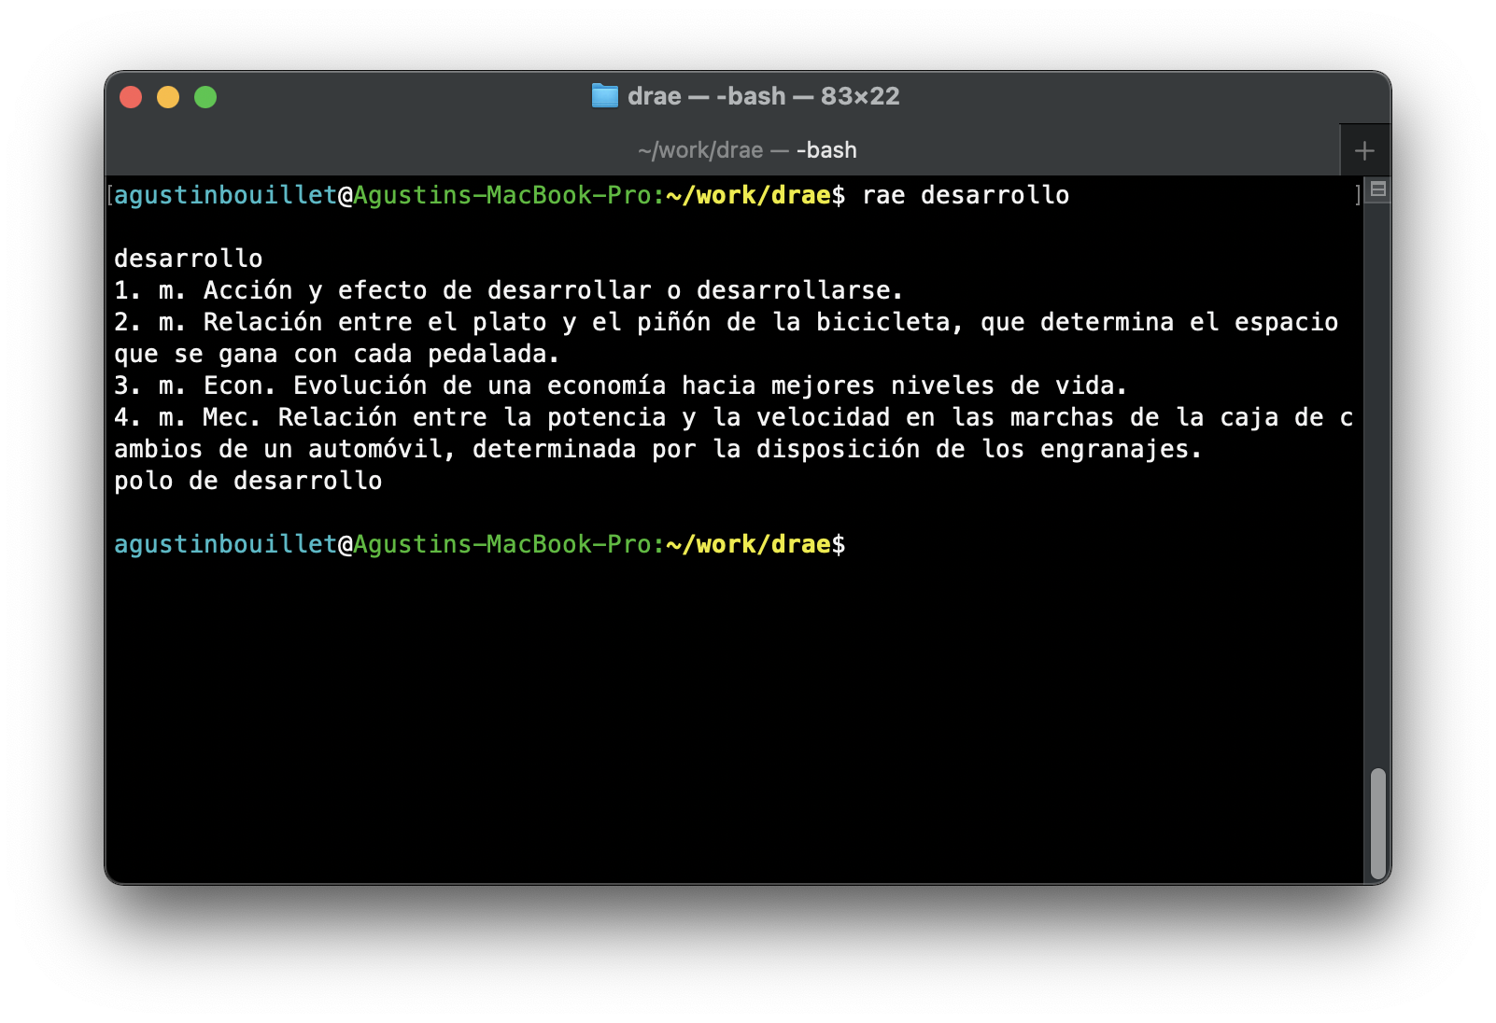Maximize the terminal with green button
1496x1023 pixels.
[205, 97]
